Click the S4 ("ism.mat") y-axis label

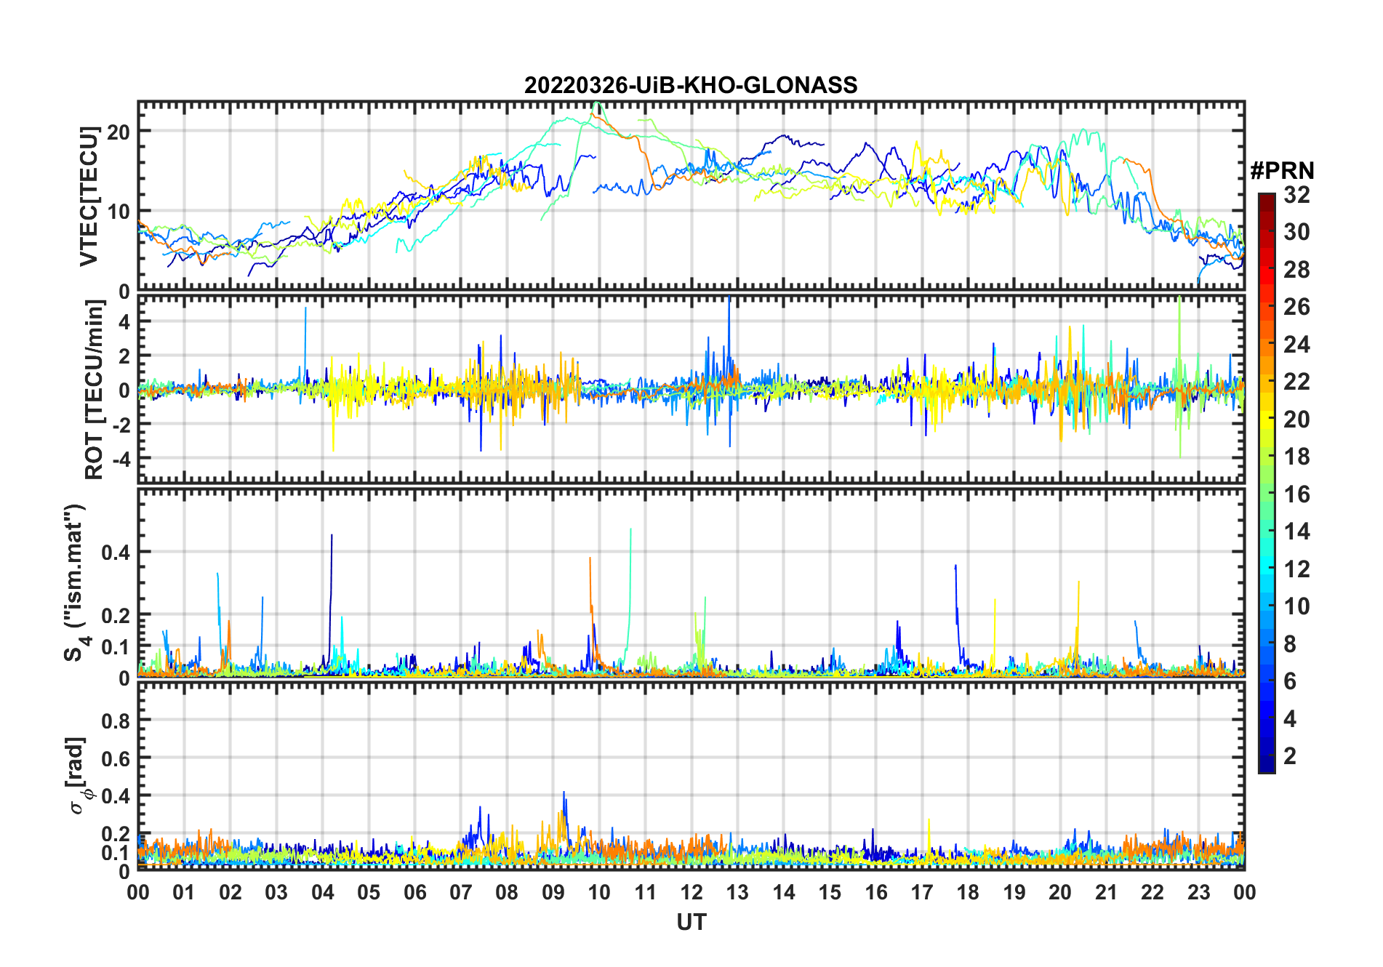point(76,583)
